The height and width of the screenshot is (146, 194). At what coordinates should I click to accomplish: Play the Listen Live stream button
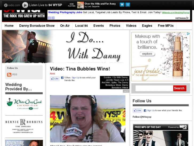click(x=25, y=5)
